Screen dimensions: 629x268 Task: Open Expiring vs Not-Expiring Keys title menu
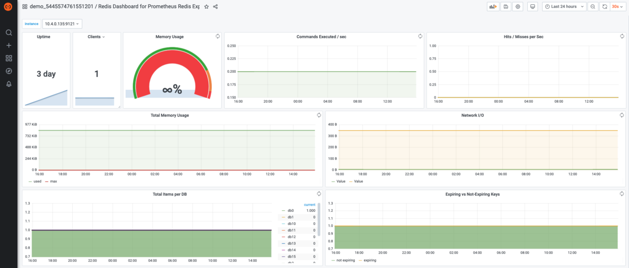[473, 194]
